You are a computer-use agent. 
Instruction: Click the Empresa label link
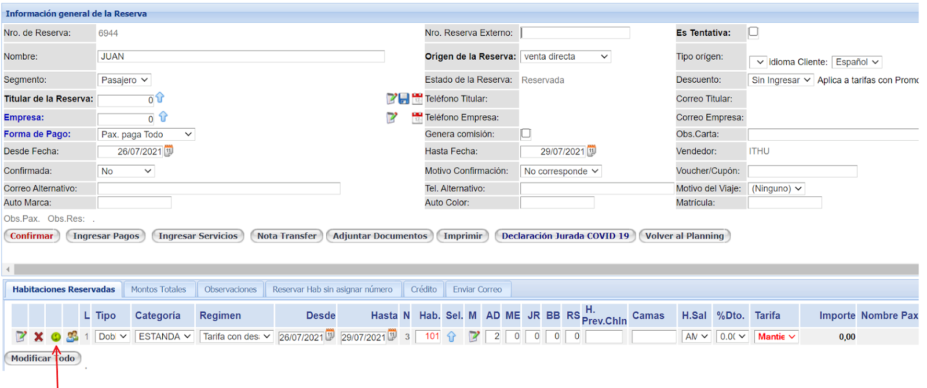click(24, 117)
